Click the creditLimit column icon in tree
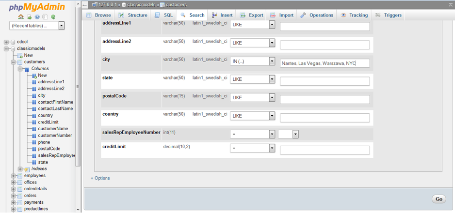455x213 pixels. point(34,122)
